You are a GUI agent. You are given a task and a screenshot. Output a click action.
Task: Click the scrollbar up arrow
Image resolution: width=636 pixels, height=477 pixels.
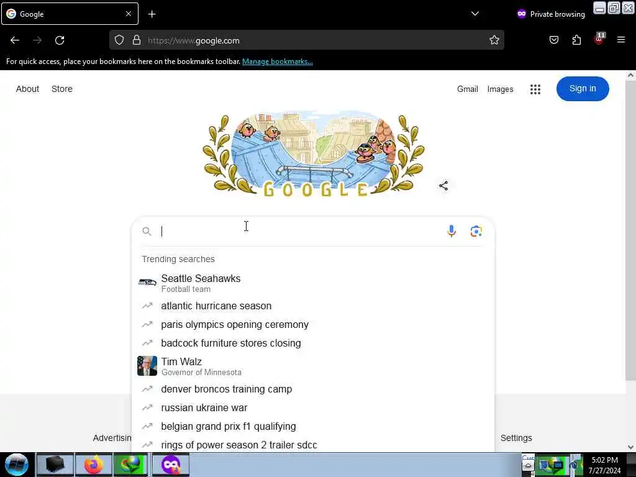tap(630, 75)
